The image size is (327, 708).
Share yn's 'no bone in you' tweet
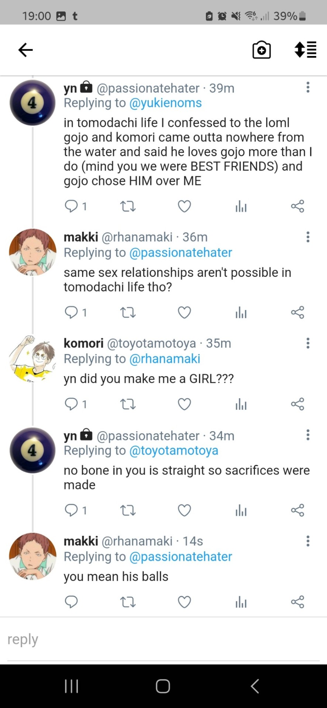(297, 510)
